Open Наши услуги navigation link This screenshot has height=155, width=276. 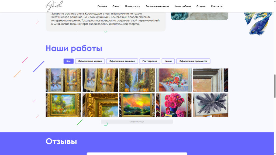click(133, 6)
